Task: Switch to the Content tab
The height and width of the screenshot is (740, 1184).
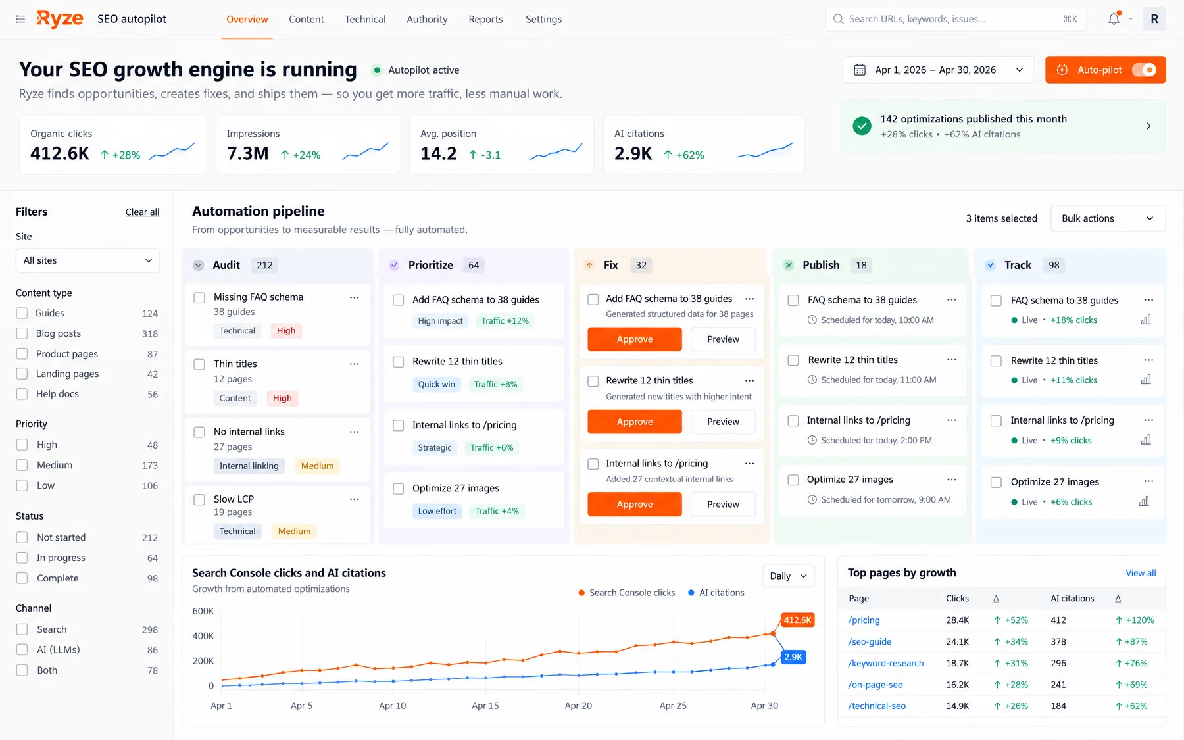Action: pyautogui.click(x=306, y=20)
